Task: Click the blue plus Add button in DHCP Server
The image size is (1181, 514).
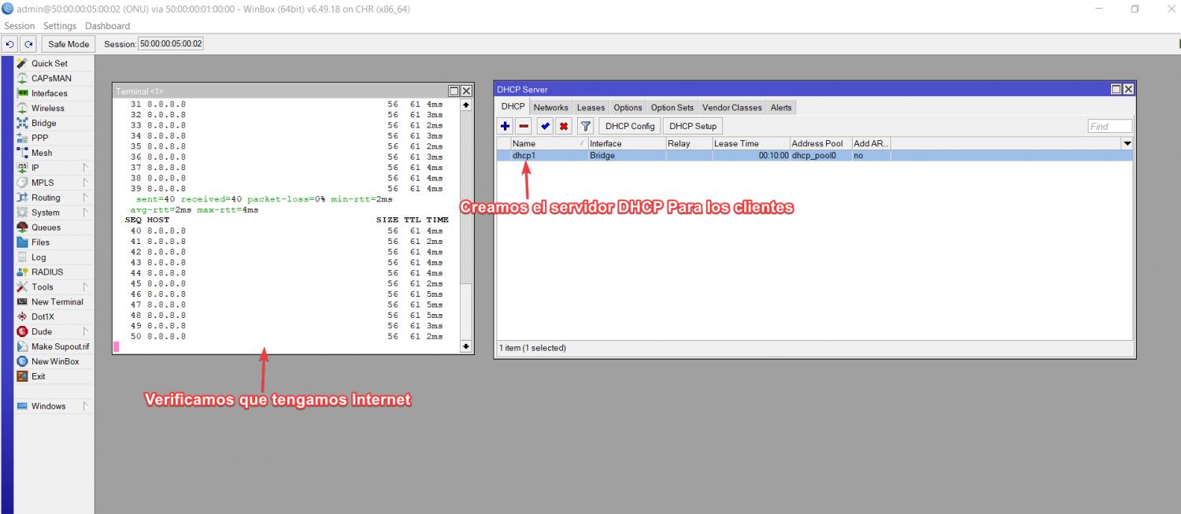Action: [x=505, y=126]
